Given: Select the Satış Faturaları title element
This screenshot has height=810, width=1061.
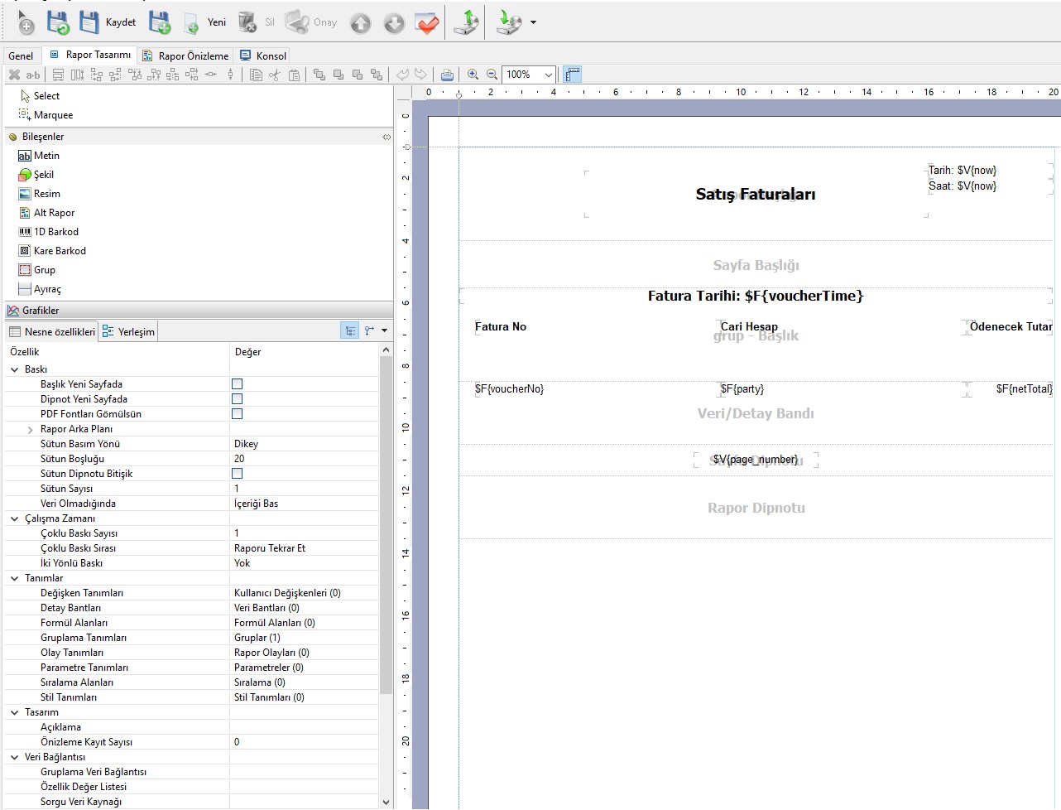Looking at the screenshot, I should [x=756, y=195].
